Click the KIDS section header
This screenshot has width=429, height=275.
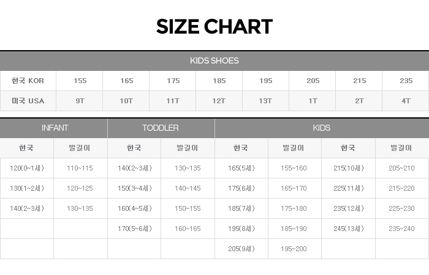[x=321, y=128]
